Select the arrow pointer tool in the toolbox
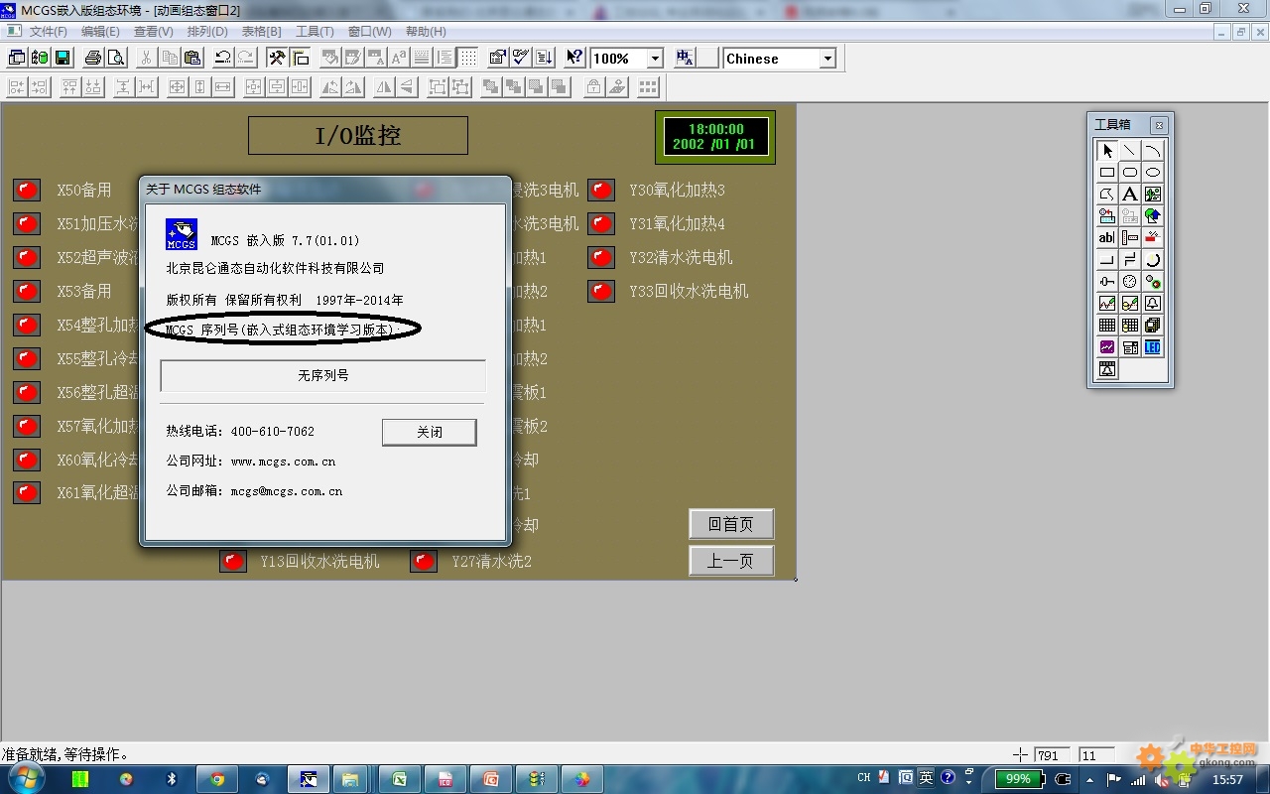 coord(1107,151)
